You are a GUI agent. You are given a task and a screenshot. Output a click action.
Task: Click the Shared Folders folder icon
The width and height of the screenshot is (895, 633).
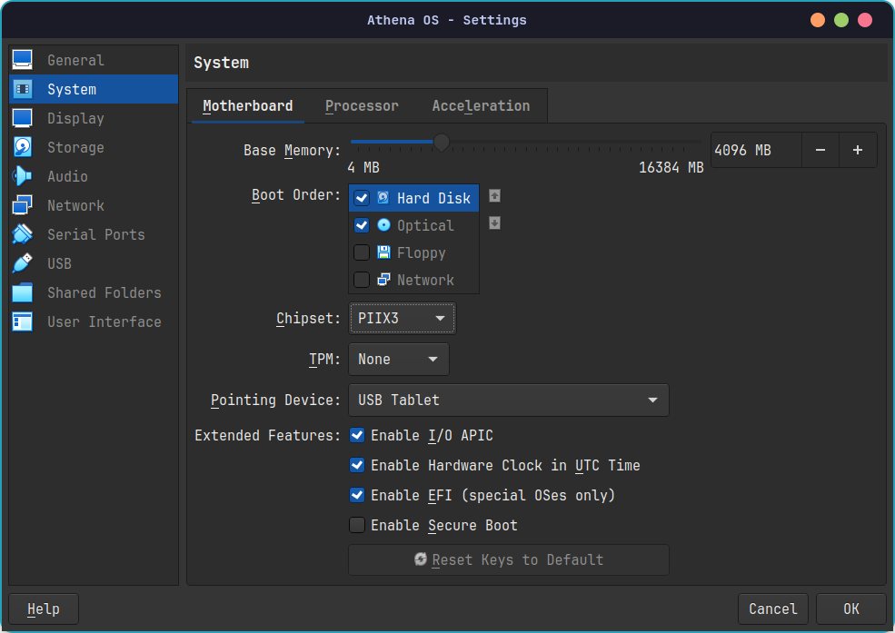coord(22,292)
